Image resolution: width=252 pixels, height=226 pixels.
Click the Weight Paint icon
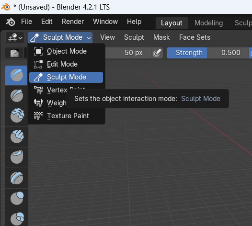pyautogui.click(x=38, y=103)
